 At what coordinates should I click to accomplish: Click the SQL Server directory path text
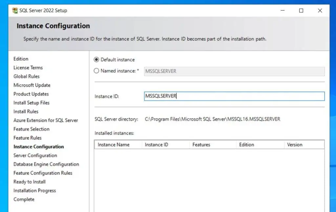tap(212, 119)
